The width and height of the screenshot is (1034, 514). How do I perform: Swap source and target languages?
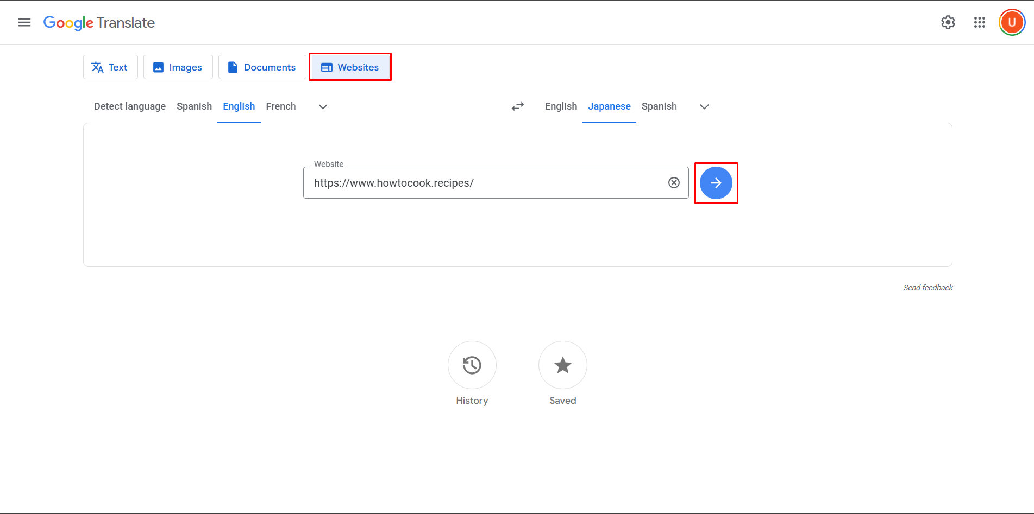[x=517, y=106]
